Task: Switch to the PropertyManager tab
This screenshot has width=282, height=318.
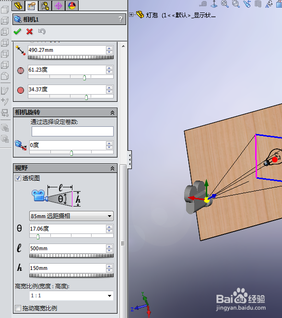Action: (32, 6)
